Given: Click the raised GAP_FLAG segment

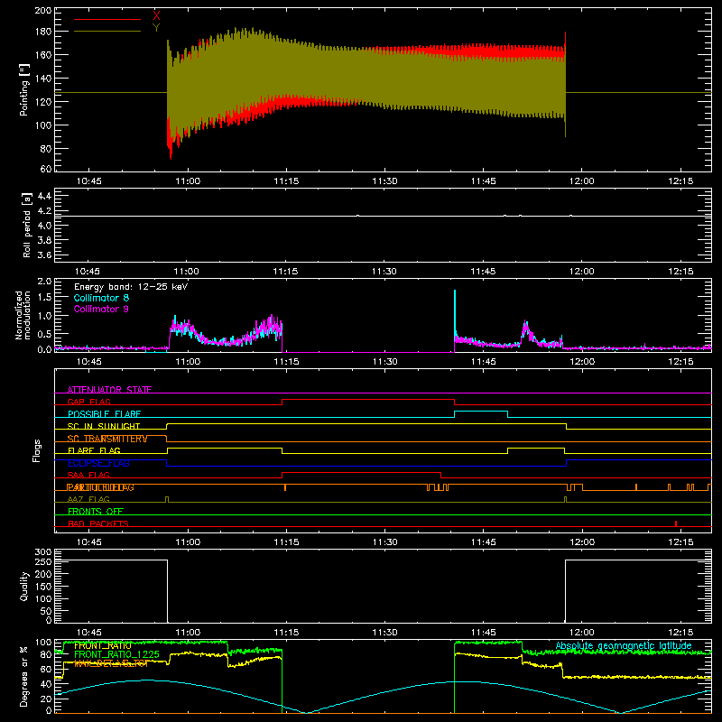Looking at the screenshot, I should point(368,400).
